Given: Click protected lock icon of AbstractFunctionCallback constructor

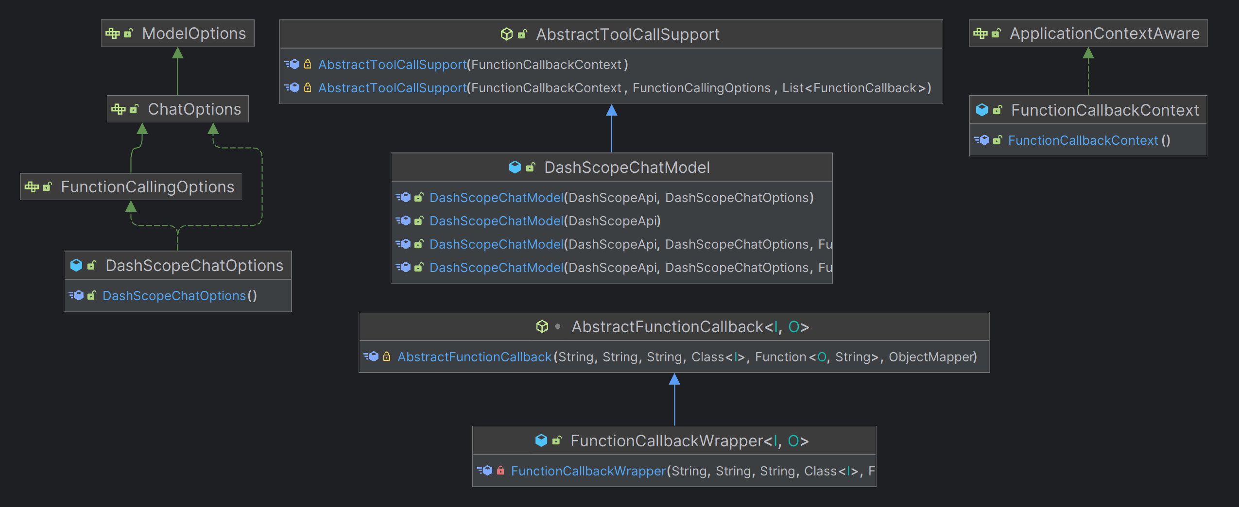Looking at the screenshot, I should click(387, 356).
